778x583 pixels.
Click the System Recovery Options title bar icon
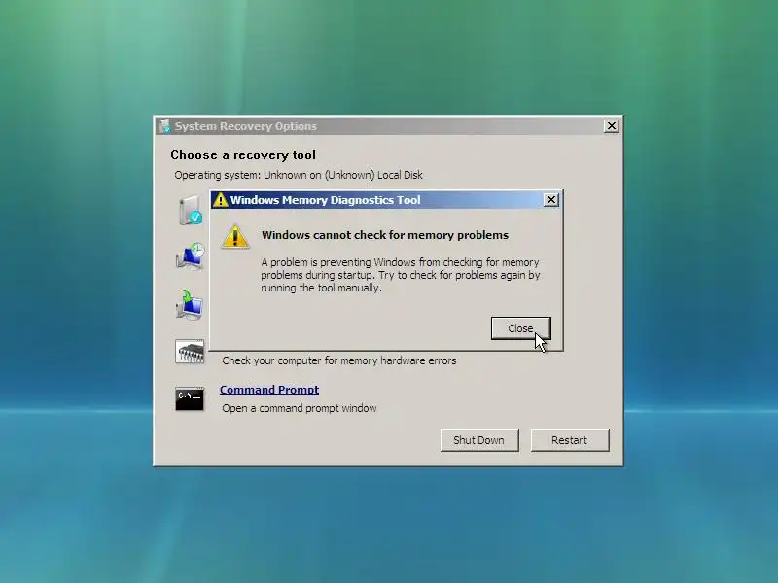[x=164, y=126]
